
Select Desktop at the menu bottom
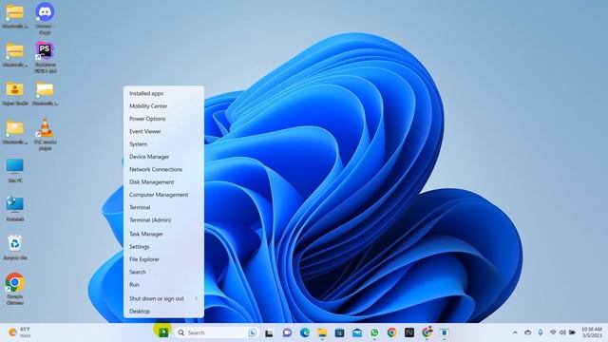[163, 312]
